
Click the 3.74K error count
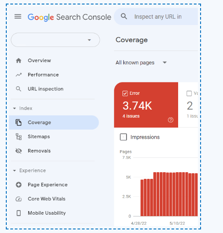pos(137,106)
